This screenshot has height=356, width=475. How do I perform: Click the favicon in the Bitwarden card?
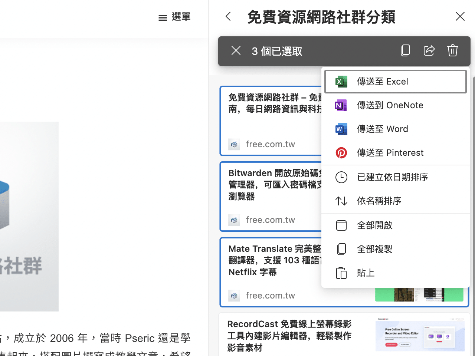(234, 220)
